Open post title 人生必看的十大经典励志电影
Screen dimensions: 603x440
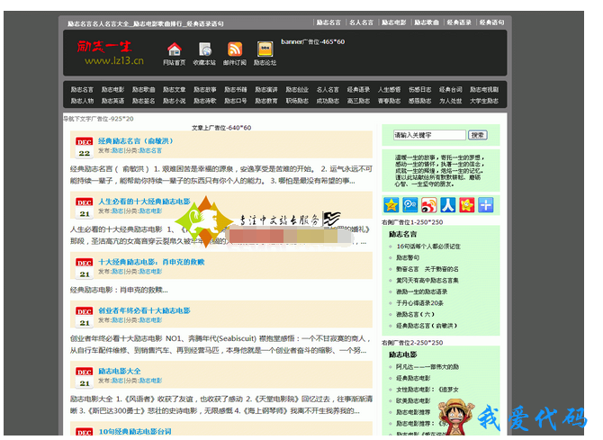point(145,202)
